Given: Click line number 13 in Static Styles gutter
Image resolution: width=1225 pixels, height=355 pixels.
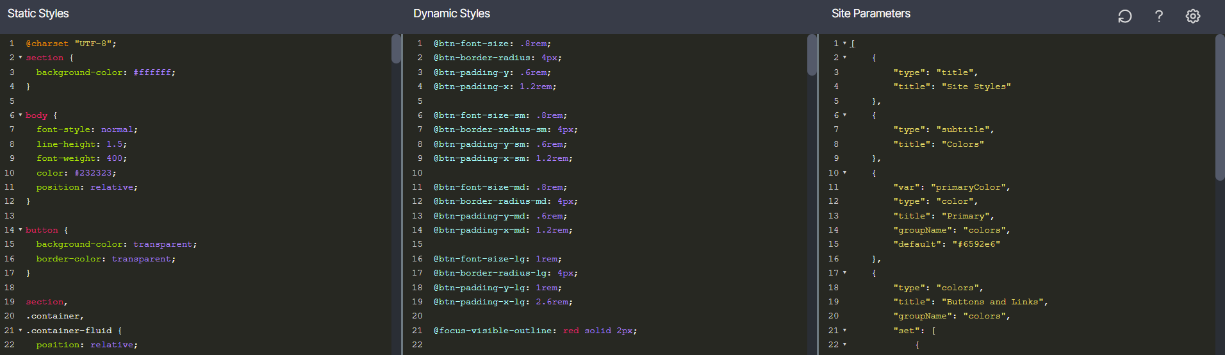Looking at the screenshot, I should click(x=10, y=216).
